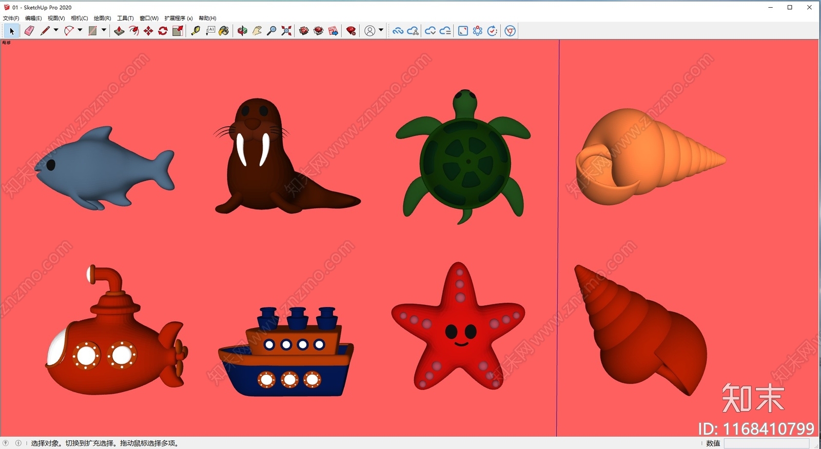This screenshot has height=449, width=821.
Task: Click the first Trimble Connect cloud icon
Action: [x=398, y=31]
